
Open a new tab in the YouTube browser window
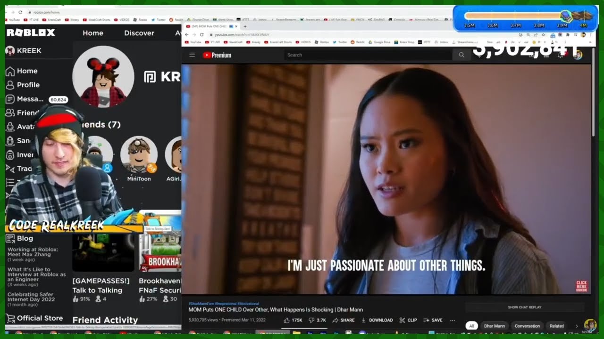click(x=245, y=26)
